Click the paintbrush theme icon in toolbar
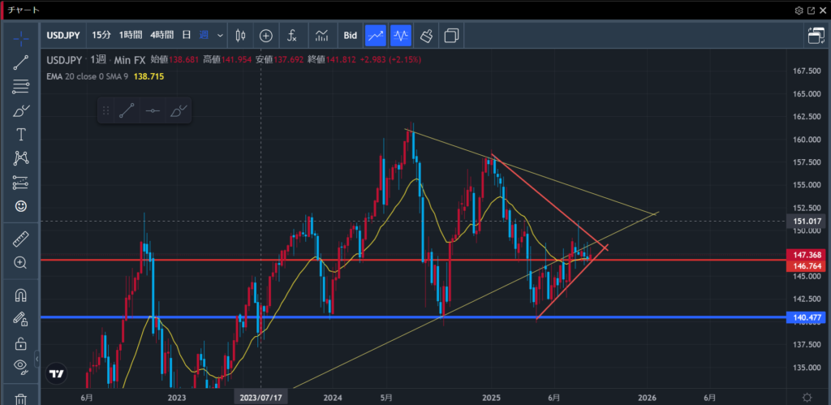This screenshot has height=405, width=831. pos(427,36)
